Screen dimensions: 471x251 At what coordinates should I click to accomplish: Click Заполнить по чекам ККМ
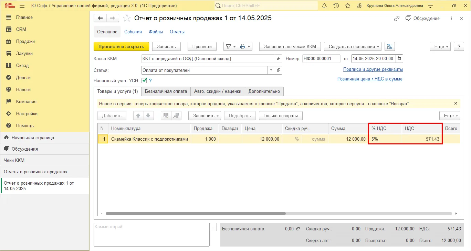tap(290, 46)
